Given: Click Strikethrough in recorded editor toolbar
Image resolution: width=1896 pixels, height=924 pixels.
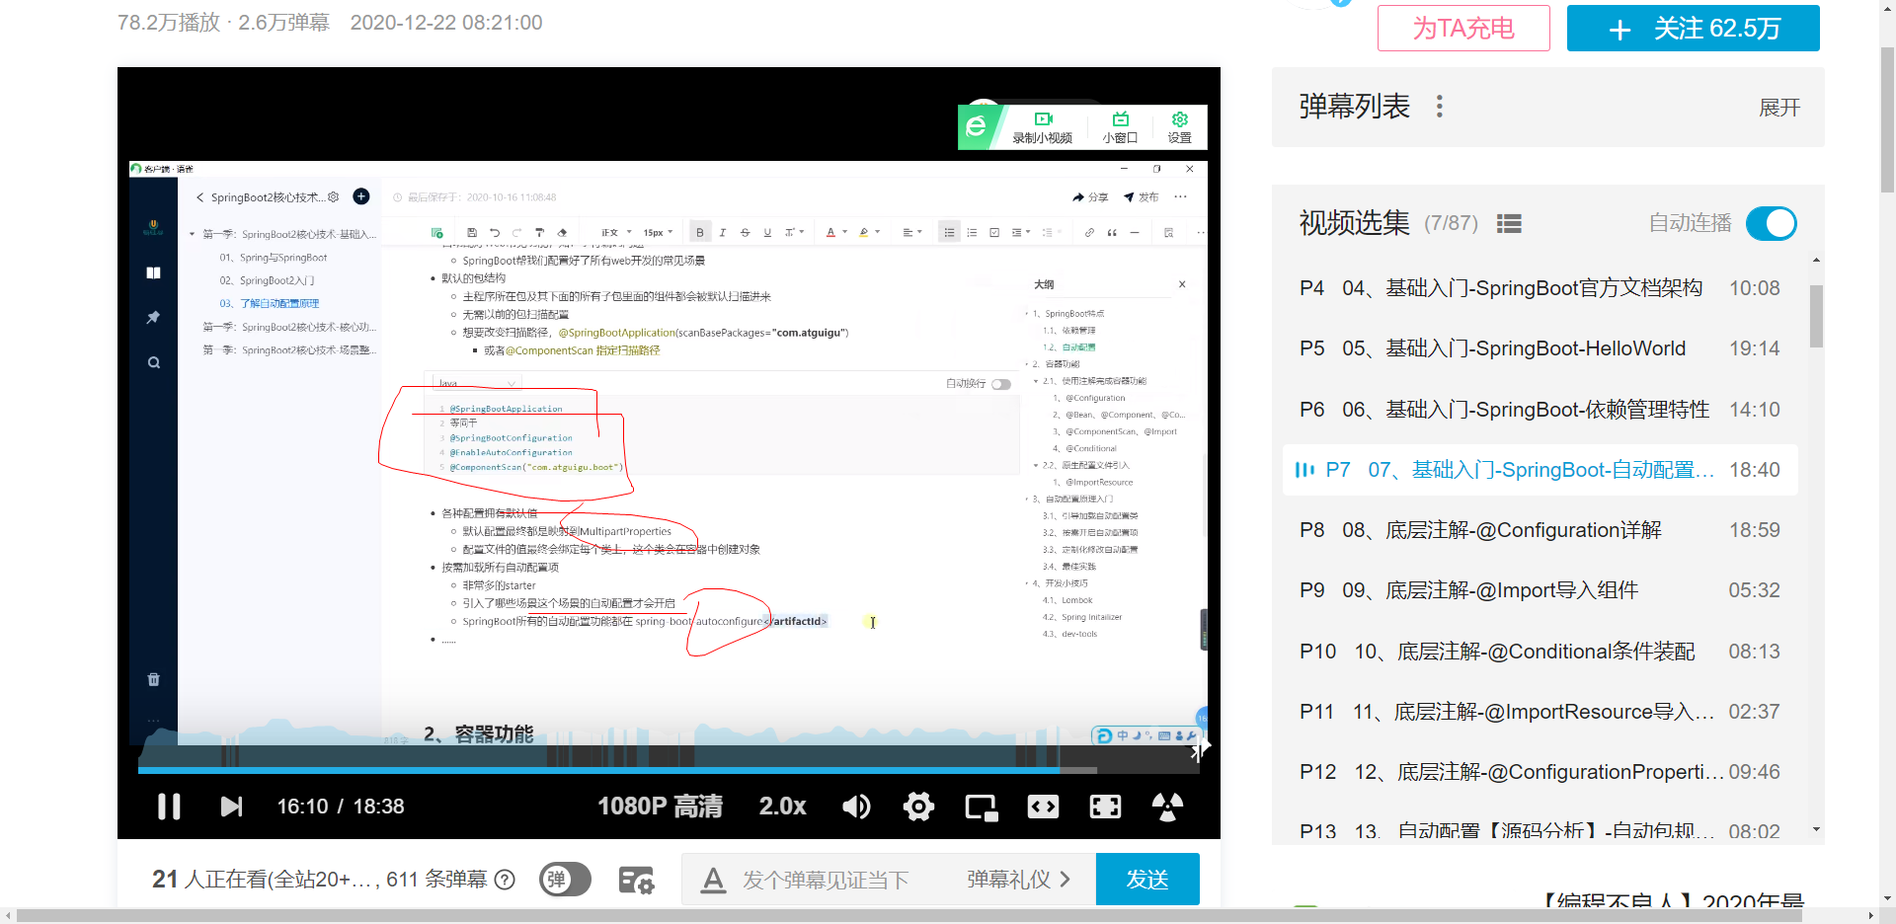Looking at the screenshot, I should pos(745,233).
